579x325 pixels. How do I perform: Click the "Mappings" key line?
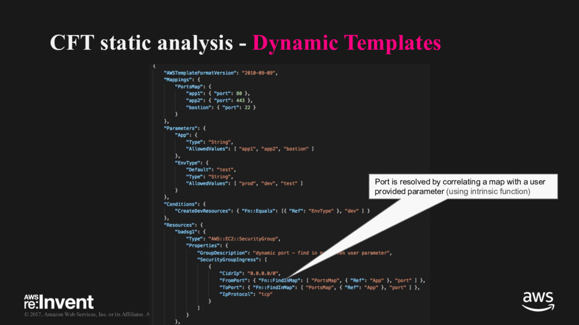pos(182,80)
